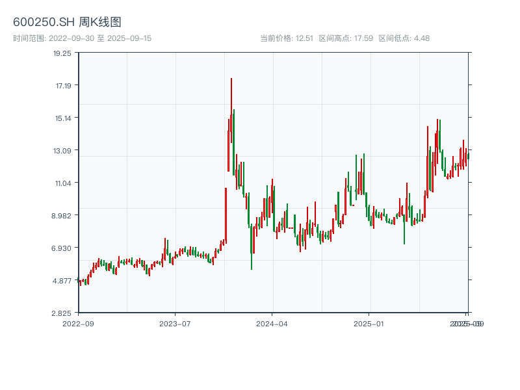Viewport: 520px width, 390px height.
Task: Click the y-axis value 8.982
Action: (x=61, y=216)
